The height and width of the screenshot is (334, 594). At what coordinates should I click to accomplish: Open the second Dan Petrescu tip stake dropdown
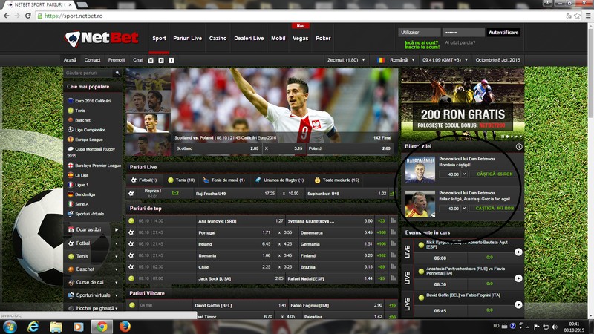(x=463, y=209)
